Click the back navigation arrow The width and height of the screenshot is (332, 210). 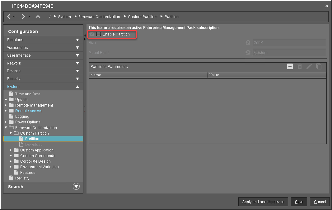9,17
